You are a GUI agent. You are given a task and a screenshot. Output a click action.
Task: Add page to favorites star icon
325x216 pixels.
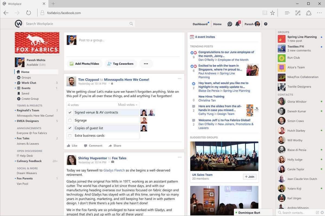click(x=272, y=13)
